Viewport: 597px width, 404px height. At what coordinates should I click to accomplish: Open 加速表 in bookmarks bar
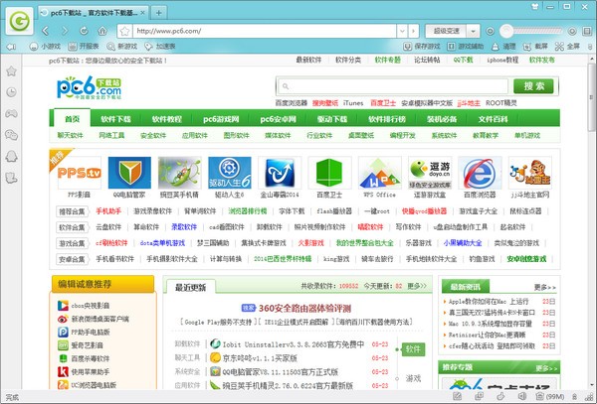(160, 47)
